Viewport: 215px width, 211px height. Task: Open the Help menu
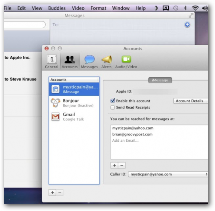[x=140, y=8]
